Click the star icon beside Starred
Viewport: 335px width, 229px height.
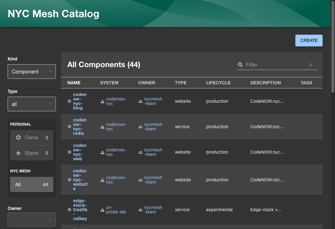pos(18,153)
